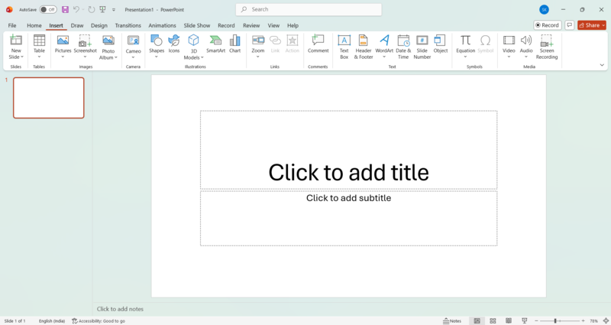611x325 pixels.
Task: Zoom in with the plus button
Action: (583, 320)
